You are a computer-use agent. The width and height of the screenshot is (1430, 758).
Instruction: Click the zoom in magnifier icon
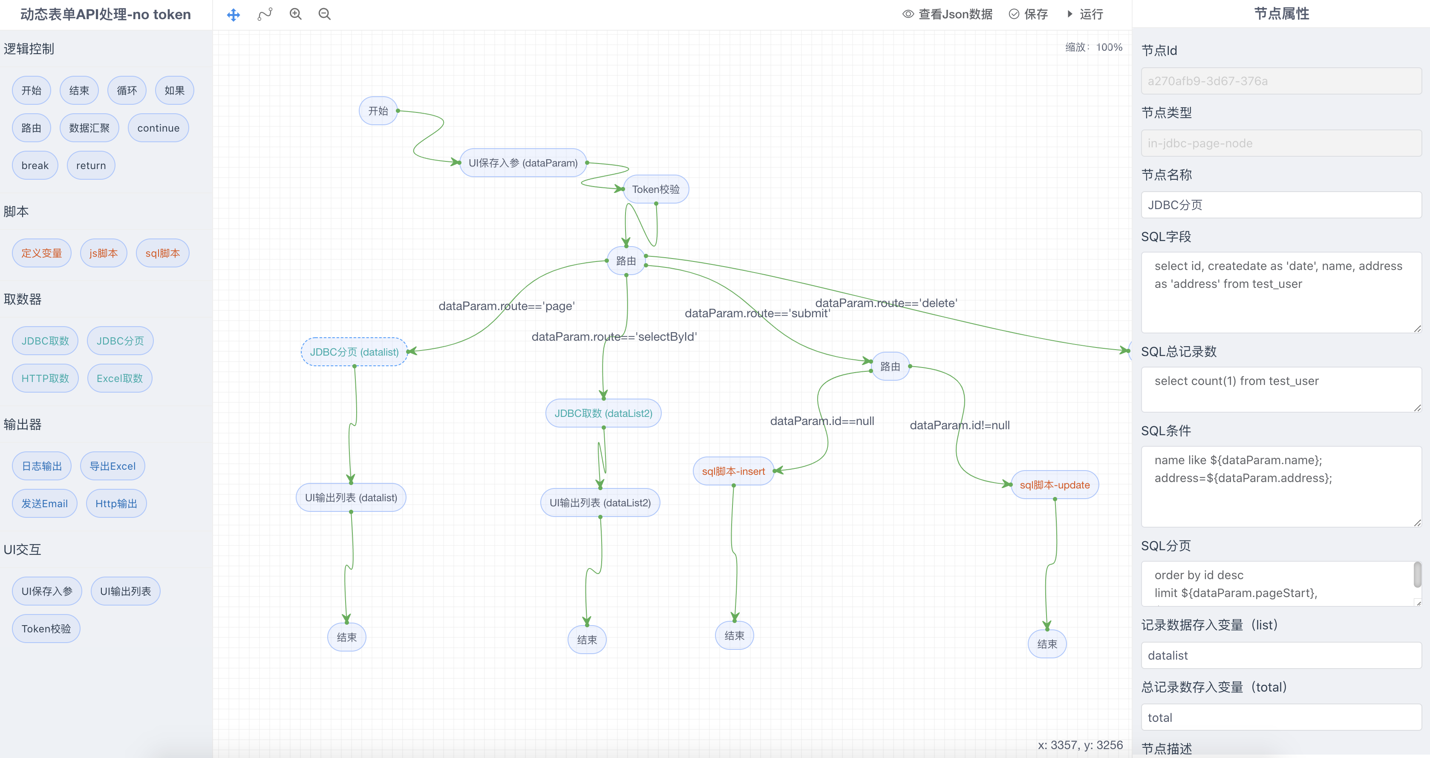pos(295,14)
